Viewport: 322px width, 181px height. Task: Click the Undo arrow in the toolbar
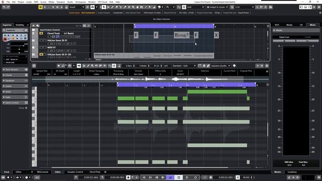click(4, 7)
